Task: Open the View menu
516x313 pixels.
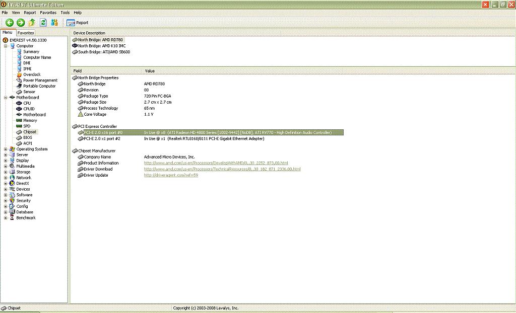Action: coord(16,13)
